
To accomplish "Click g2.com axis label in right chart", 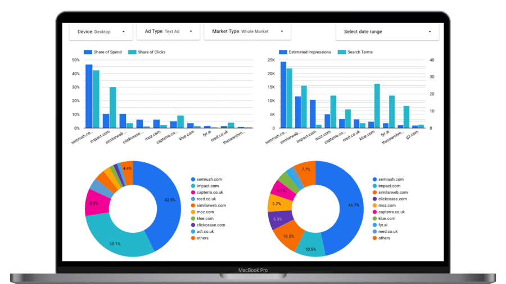I will pos(413,135).
